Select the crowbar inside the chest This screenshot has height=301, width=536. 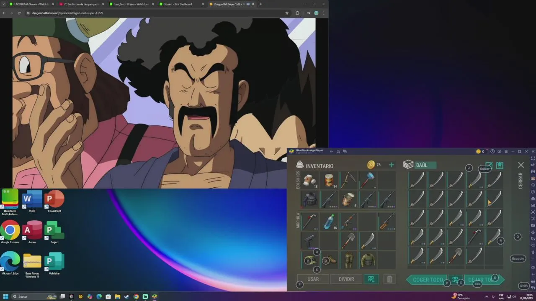474,237
